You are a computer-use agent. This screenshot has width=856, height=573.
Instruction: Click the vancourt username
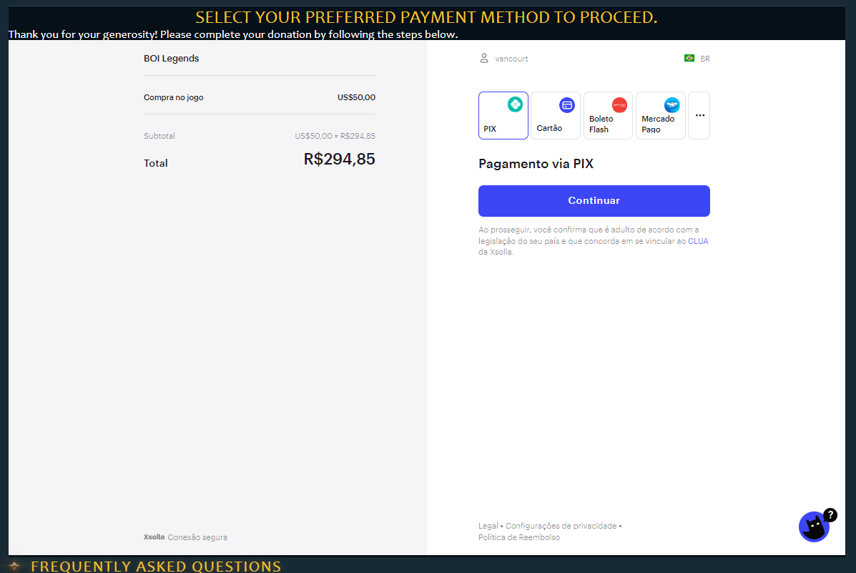[x=511, y=59]
